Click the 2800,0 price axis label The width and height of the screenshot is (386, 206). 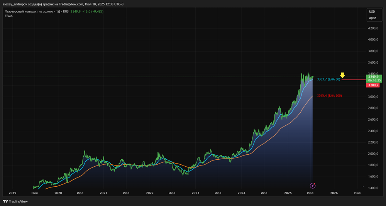click(x=373, y=108)
